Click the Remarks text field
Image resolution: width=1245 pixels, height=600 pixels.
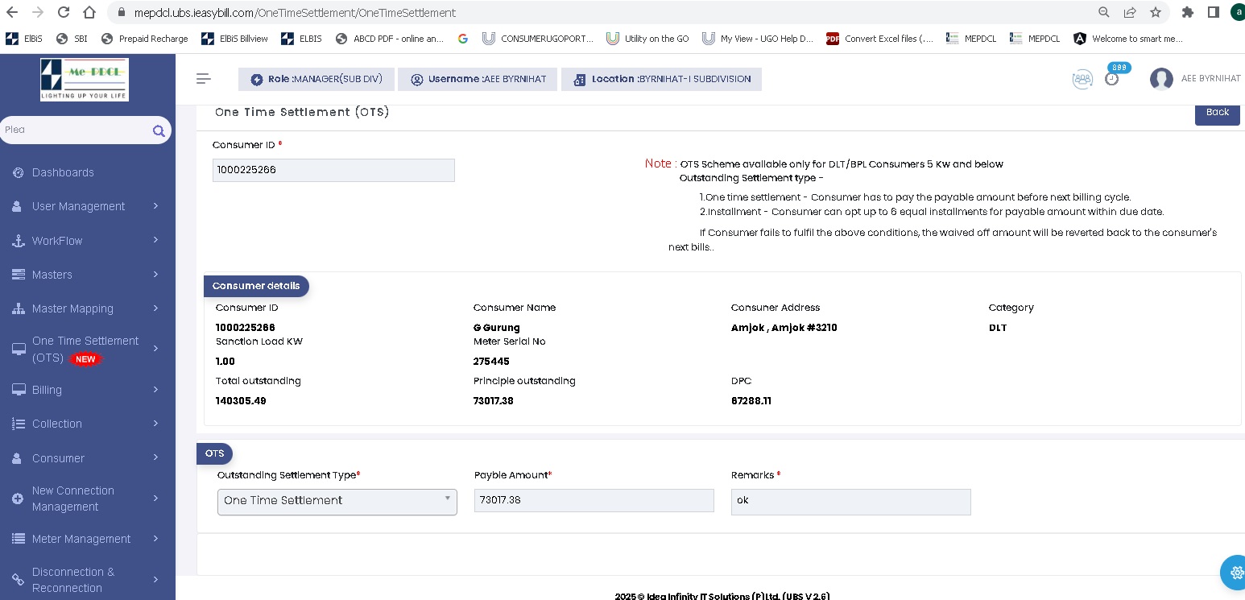(850, 501)
